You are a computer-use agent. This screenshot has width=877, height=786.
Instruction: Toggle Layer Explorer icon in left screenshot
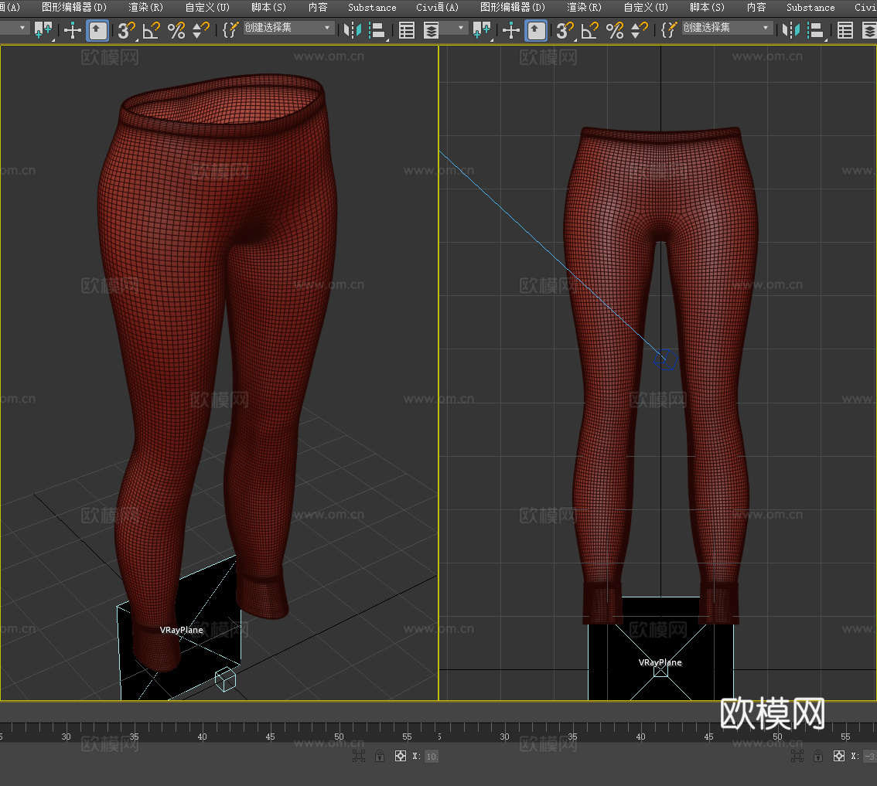[x=431, y=30]
